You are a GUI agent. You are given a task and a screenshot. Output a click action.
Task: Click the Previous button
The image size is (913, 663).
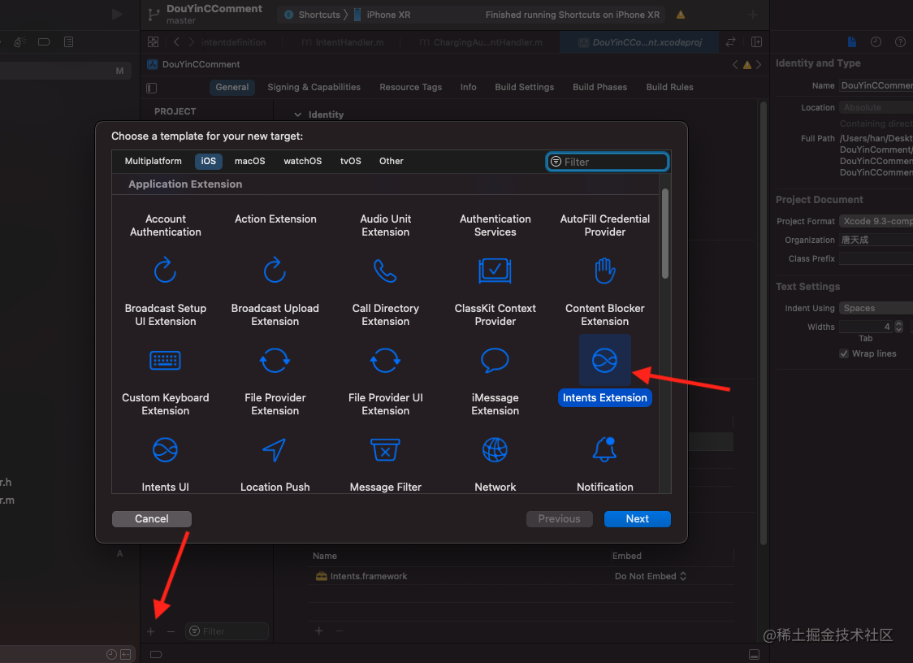point(559,519)
